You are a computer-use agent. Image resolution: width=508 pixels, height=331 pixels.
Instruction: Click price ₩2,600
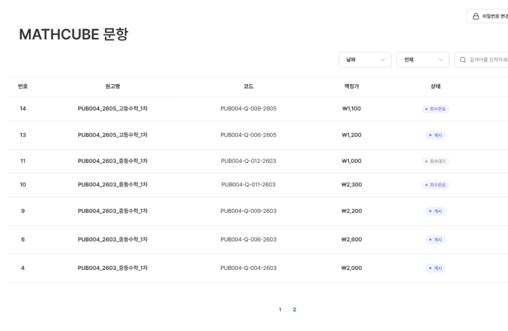352,239
